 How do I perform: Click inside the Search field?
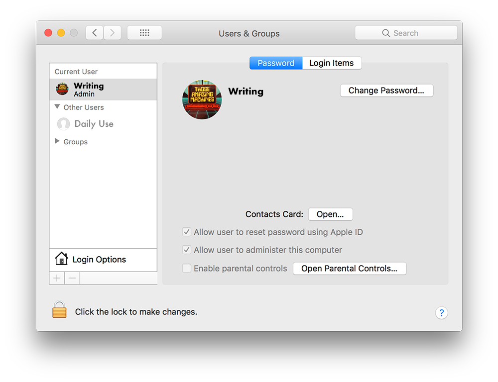[x=406, y=32]
